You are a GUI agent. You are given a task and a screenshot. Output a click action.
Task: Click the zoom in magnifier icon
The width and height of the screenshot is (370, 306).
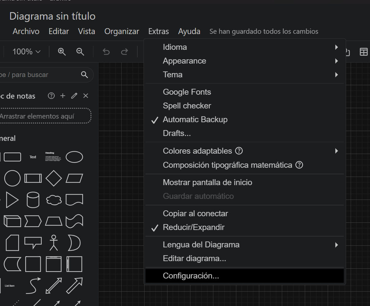[x=62, y=51]
